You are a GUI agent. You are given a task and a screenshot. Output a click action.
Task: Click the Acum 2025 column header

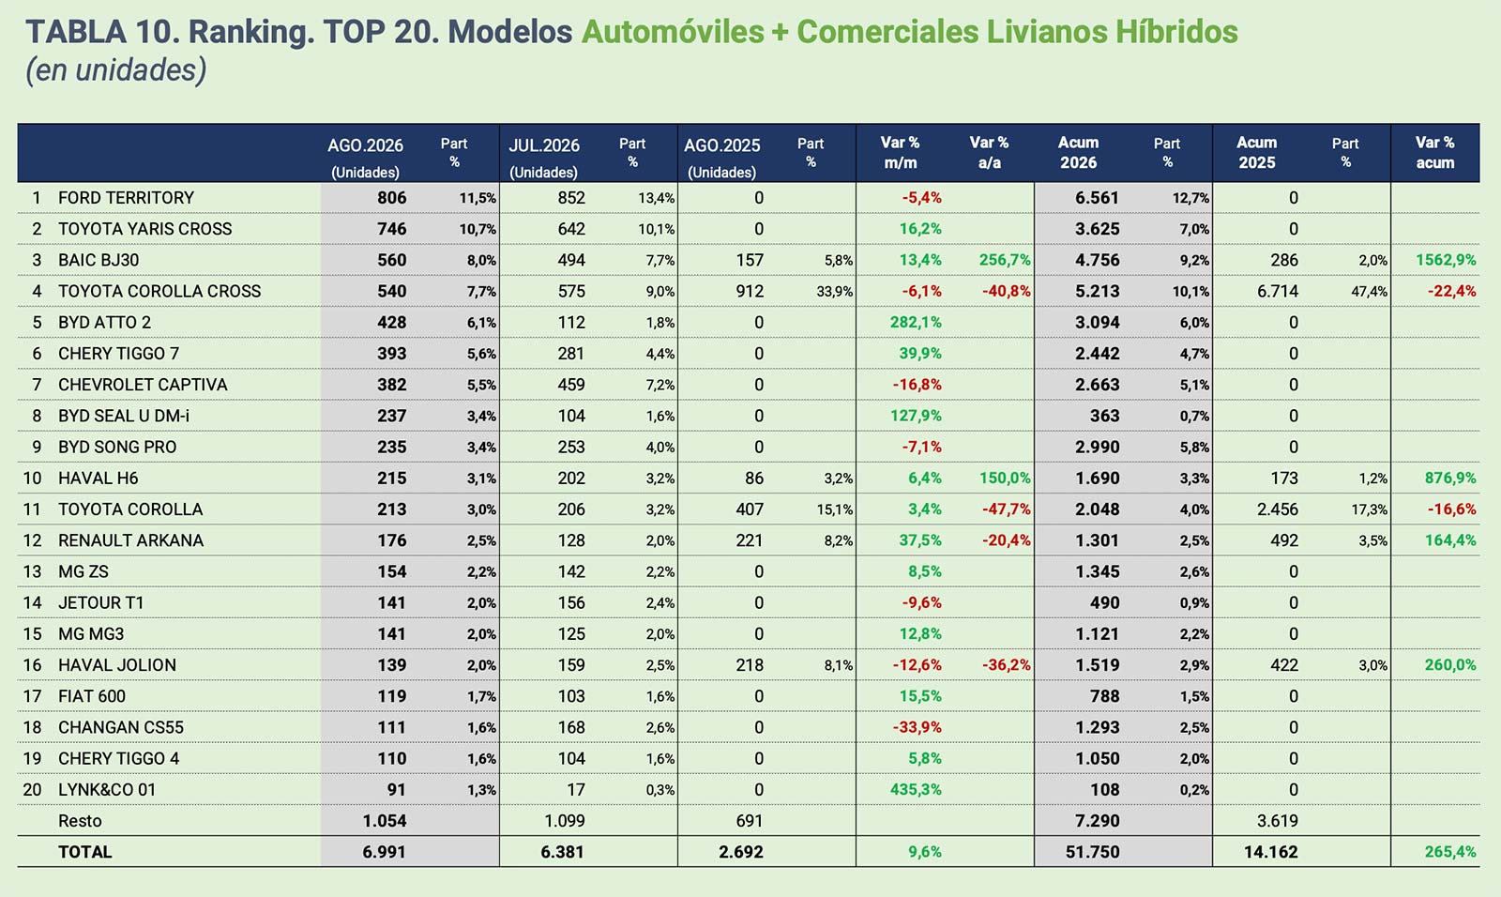1256,152
